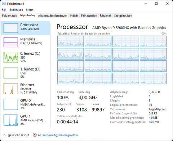Collapse with the Kevesebb részlet chevron

click(4, 135)
